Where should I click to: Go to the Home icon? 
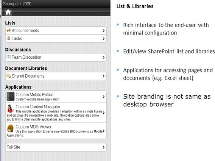click(x=8, y=12)
